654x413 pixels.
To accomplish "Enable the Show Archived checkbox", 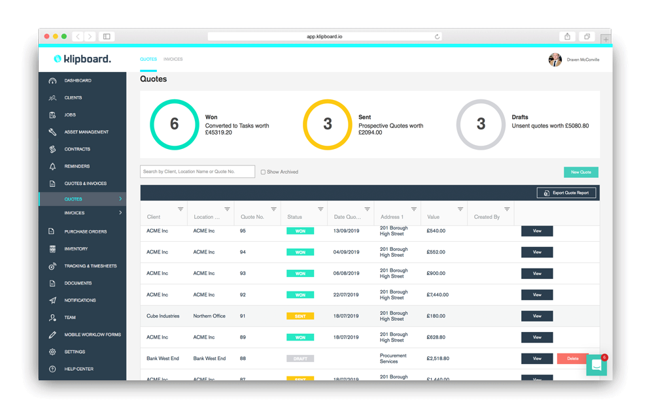I will pyautogui.click(x=263, y=172).
